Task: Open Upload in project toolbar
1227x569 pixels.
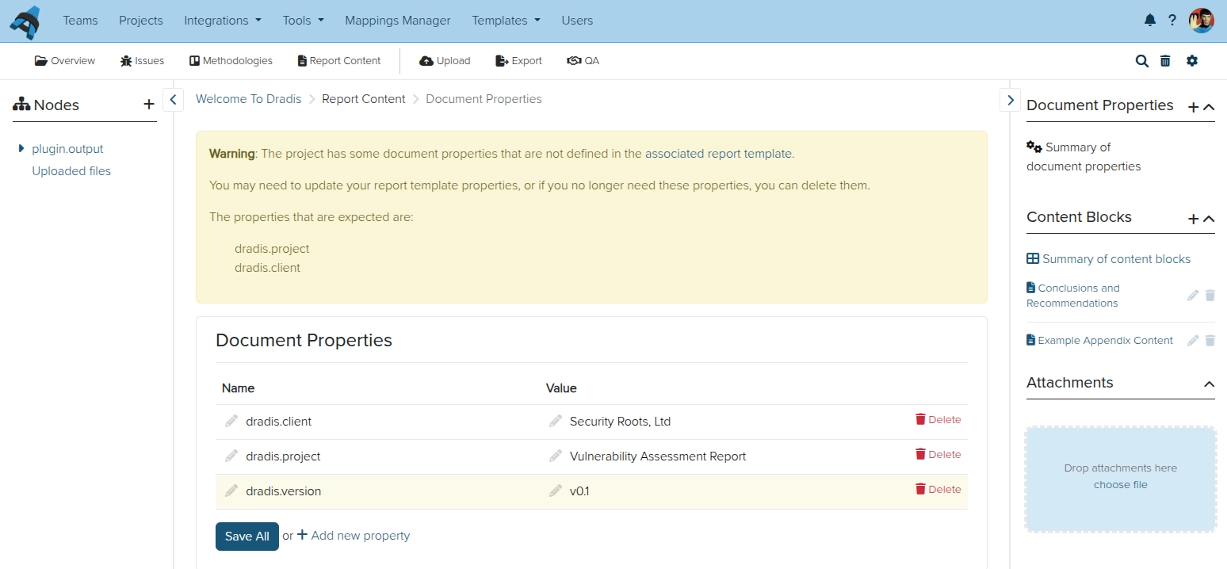Action: click(x=445, y=61)
